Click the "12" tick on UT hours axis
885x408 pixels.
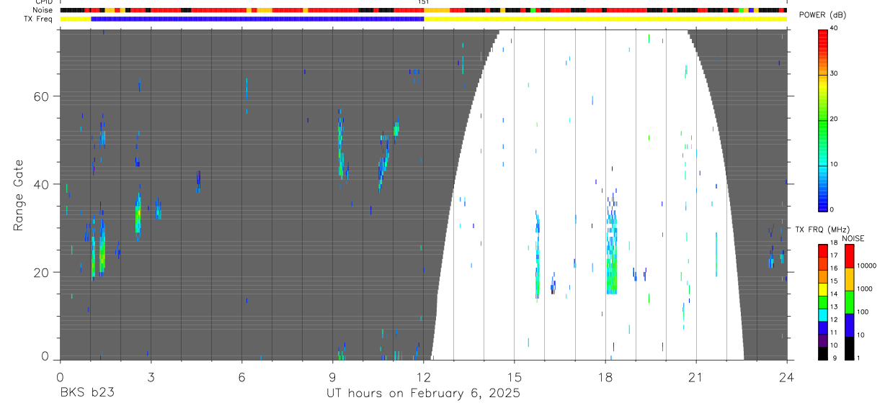(423, 376)
